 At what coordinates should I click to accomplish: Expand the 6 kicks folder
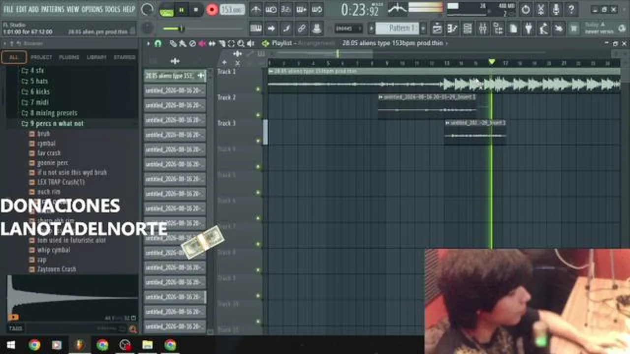[x=35, y=91]
